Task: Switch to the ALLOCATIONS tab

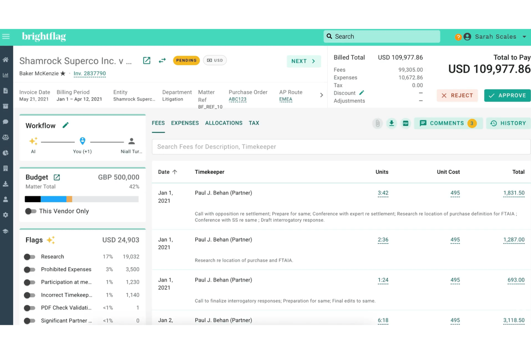Action: [224, 123]
